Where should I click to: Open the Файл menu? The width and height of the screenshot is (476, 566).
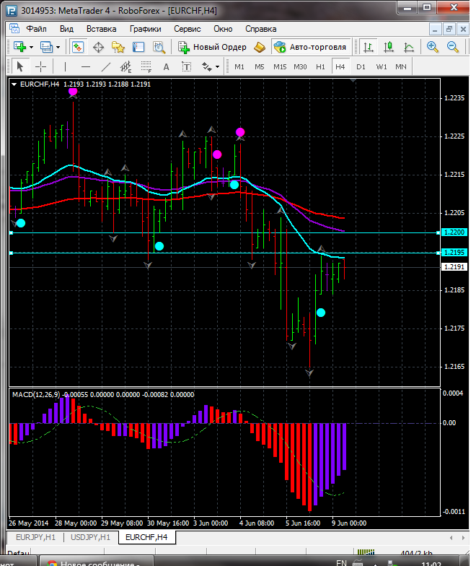36,29
